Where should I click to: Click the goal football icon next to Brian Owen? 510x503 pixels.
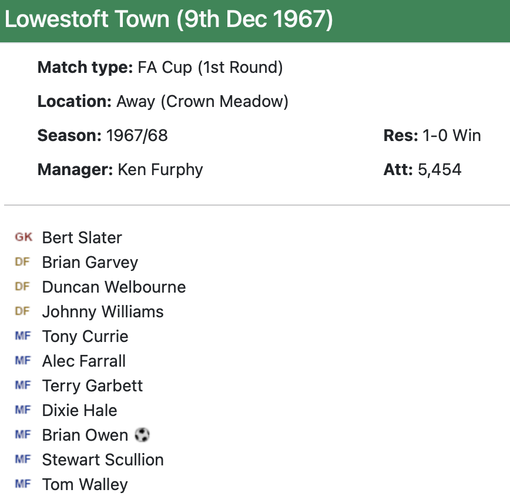click(x=142, y=435)
